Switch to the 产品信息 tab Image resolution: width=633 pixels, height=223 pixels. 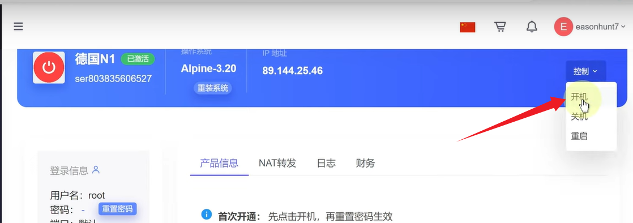219,163
